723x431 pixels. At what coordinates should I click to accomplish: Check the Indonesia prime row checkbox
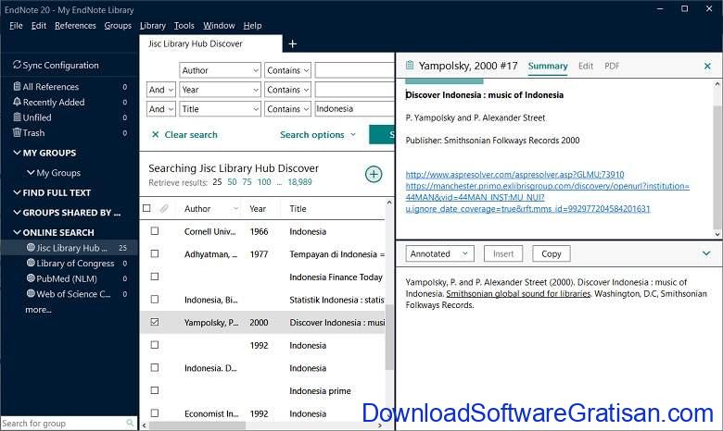(x=155, y=390)
